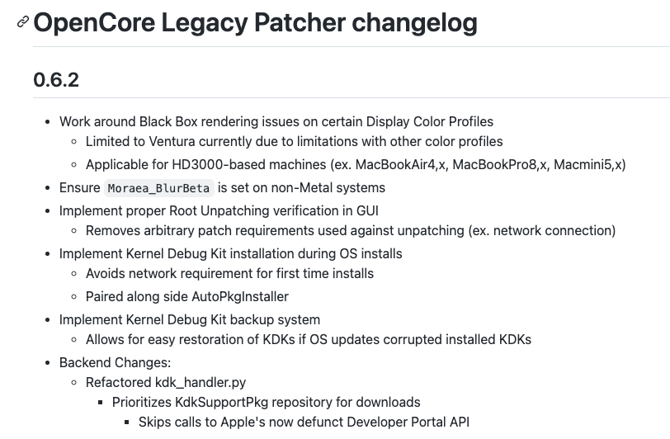Click the KdkSupportPkg repository line

267,402
